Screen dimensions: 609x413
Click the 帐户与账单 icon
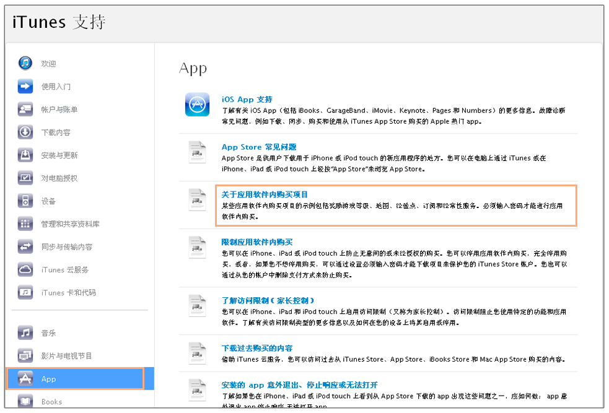(25, 109)
